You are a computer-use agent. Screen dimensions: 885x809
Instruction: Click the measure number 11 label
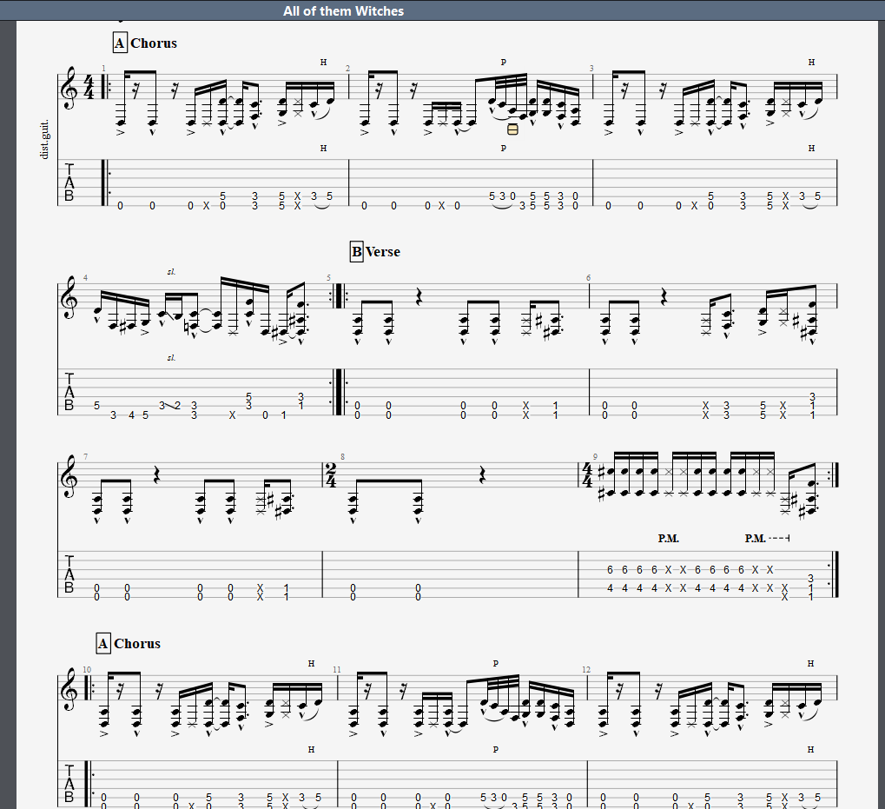click(337, 670)
